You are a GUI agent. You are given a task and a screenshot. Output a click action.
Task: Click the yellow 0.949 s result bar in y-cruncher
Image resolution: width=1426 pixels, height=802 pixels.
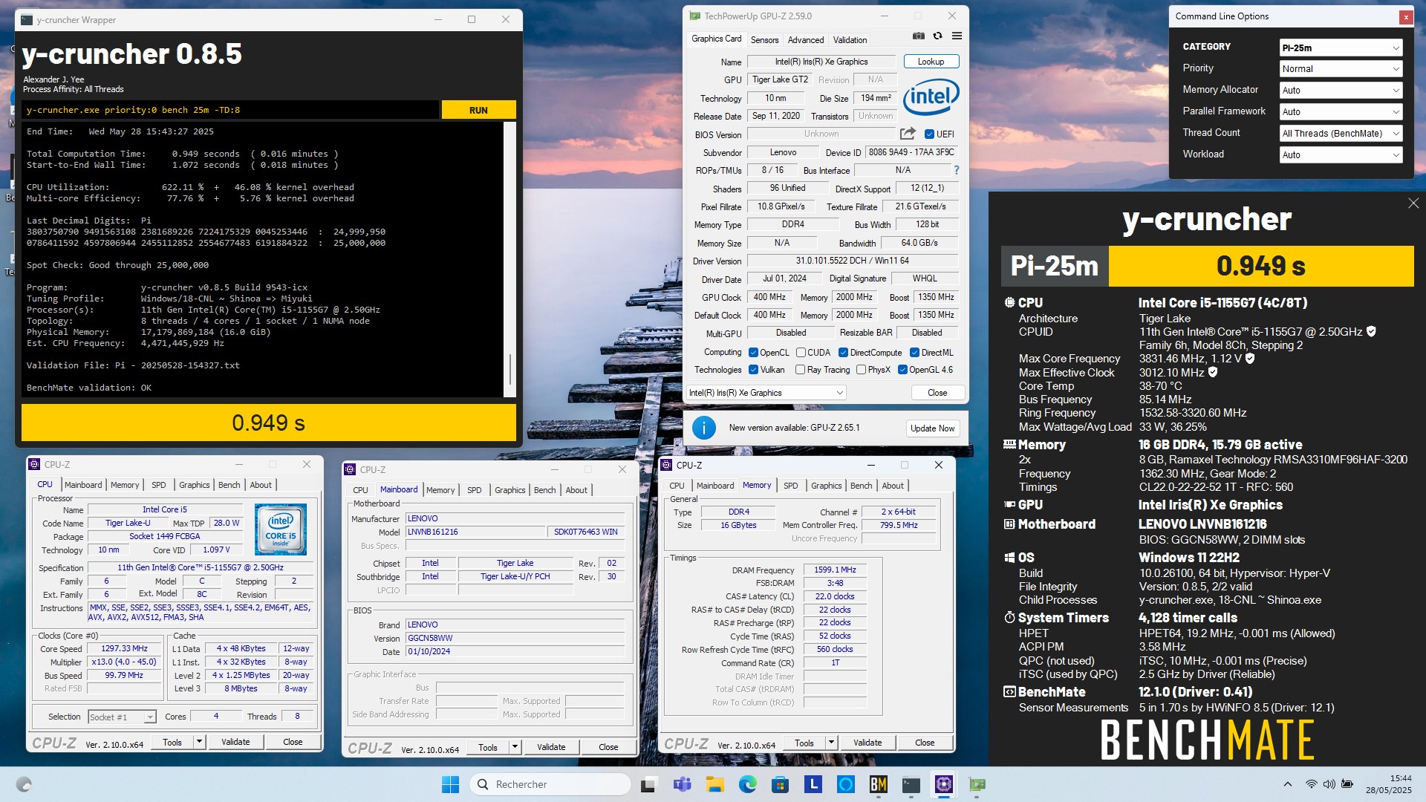(x=269, y=423)
